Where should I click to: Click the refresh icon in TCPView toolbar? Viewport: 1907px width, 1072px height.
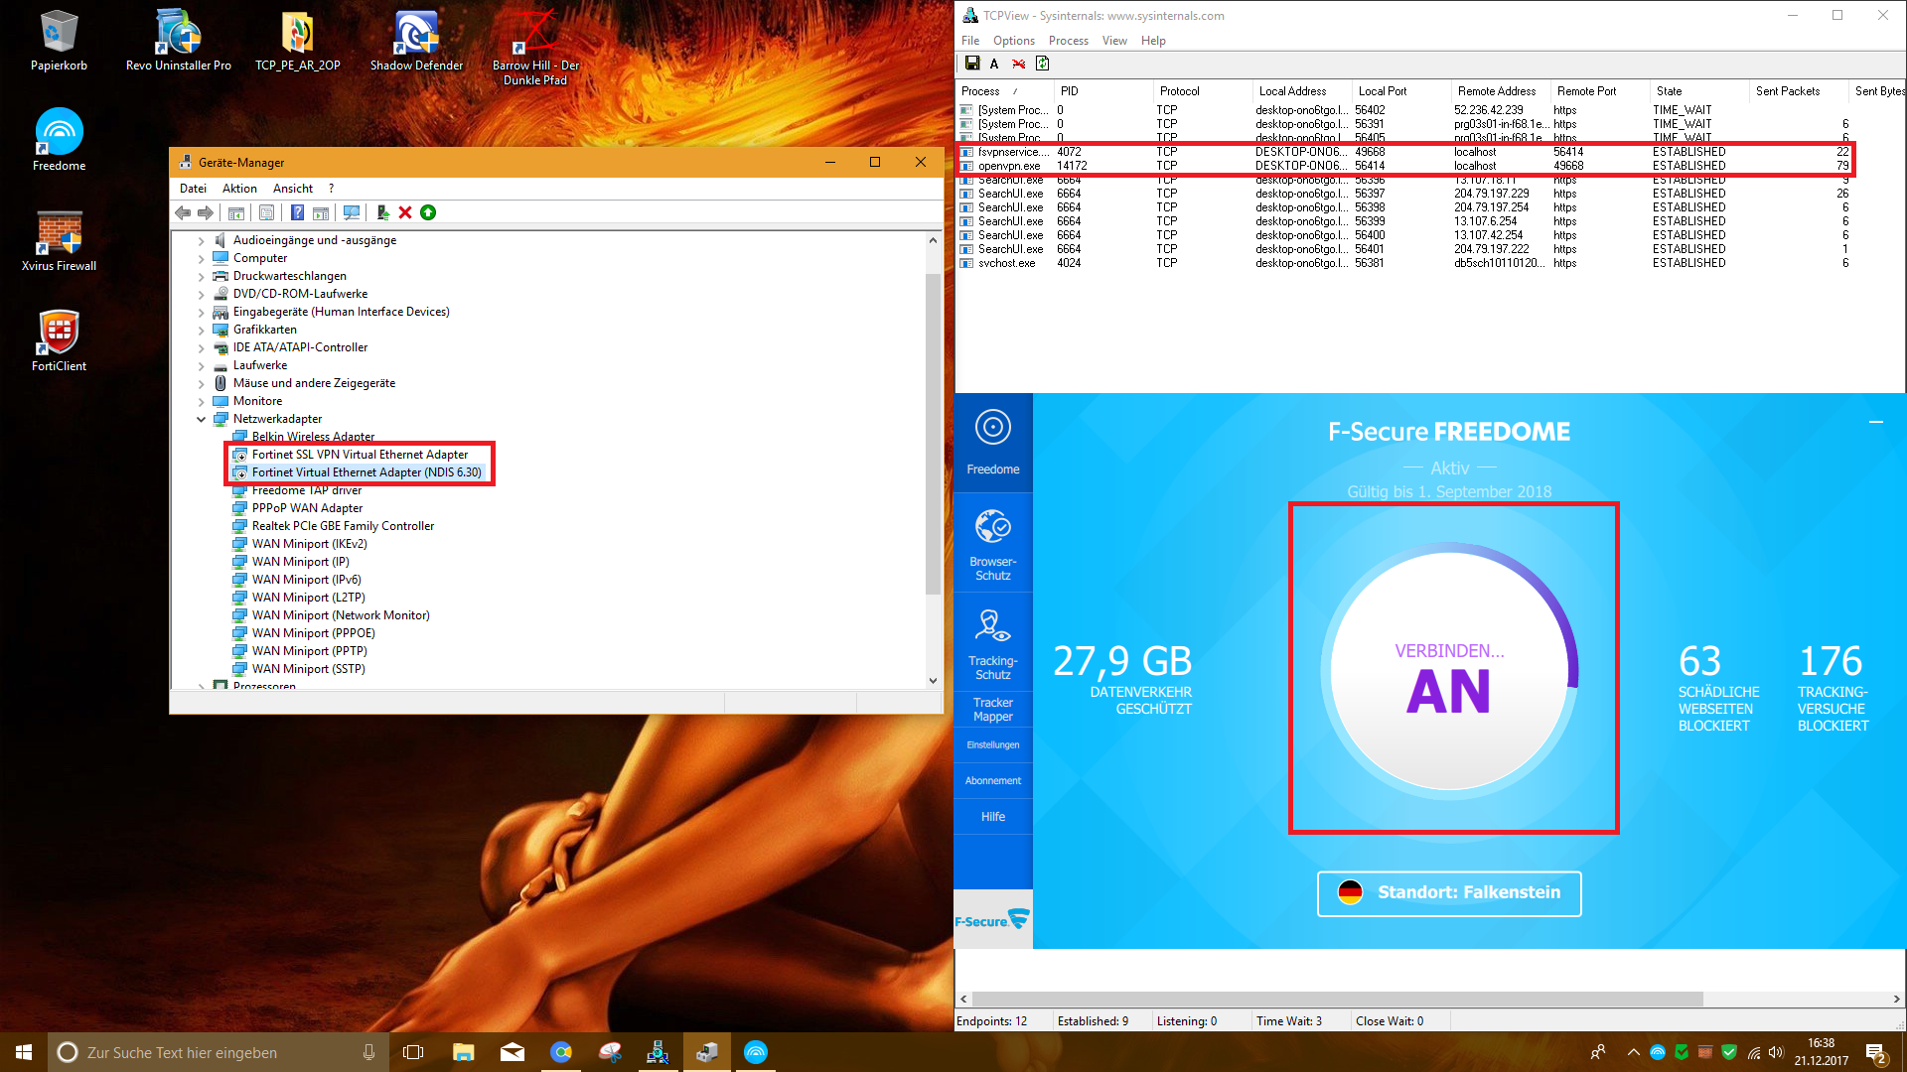click(x=1042, y=64)
